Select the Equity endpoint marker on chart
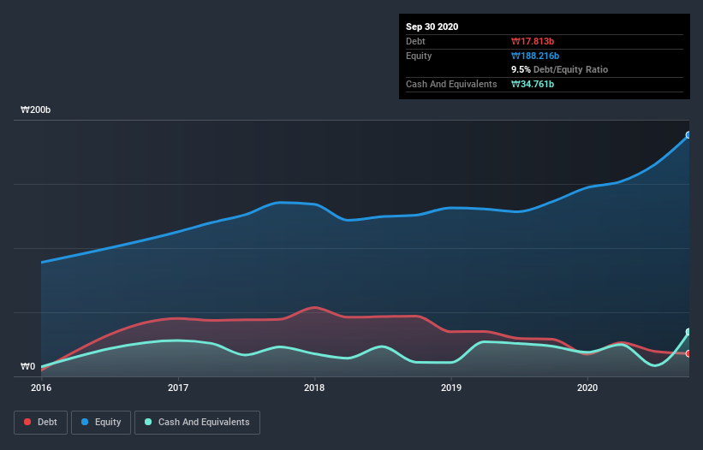Image resolution: width=703 pixels, height=450 pixels. tap(688, 135)
